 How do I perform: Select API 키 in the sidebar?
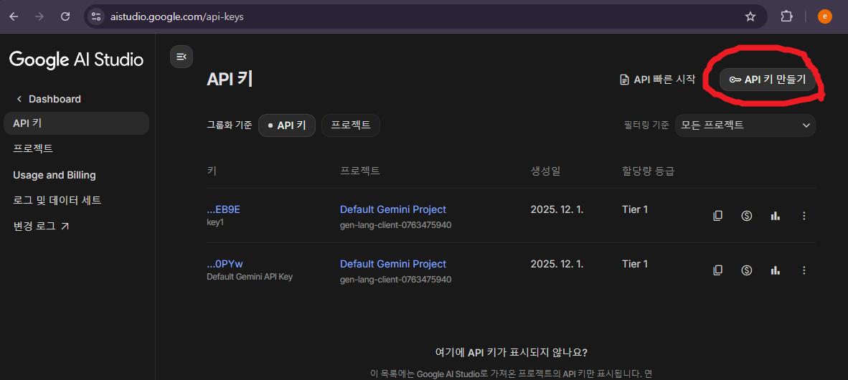click(76, 123)
